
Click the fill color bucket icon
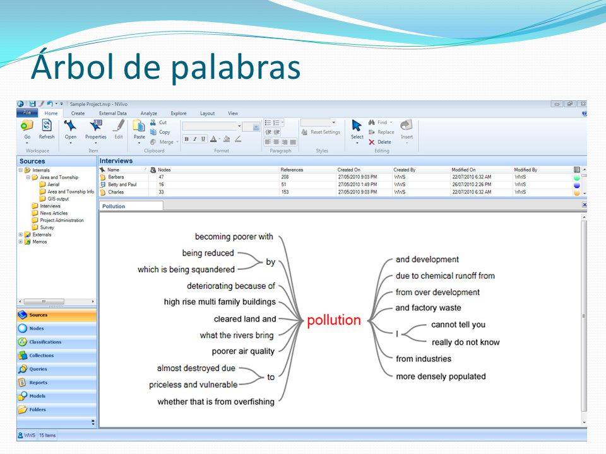[x=227, y=139]
